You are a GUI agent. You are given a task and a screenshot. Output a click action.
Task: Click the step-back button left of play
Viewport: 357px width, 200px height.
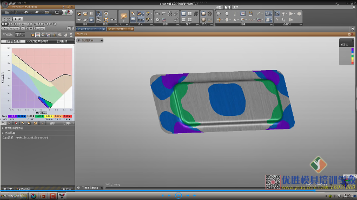[169, 195]
